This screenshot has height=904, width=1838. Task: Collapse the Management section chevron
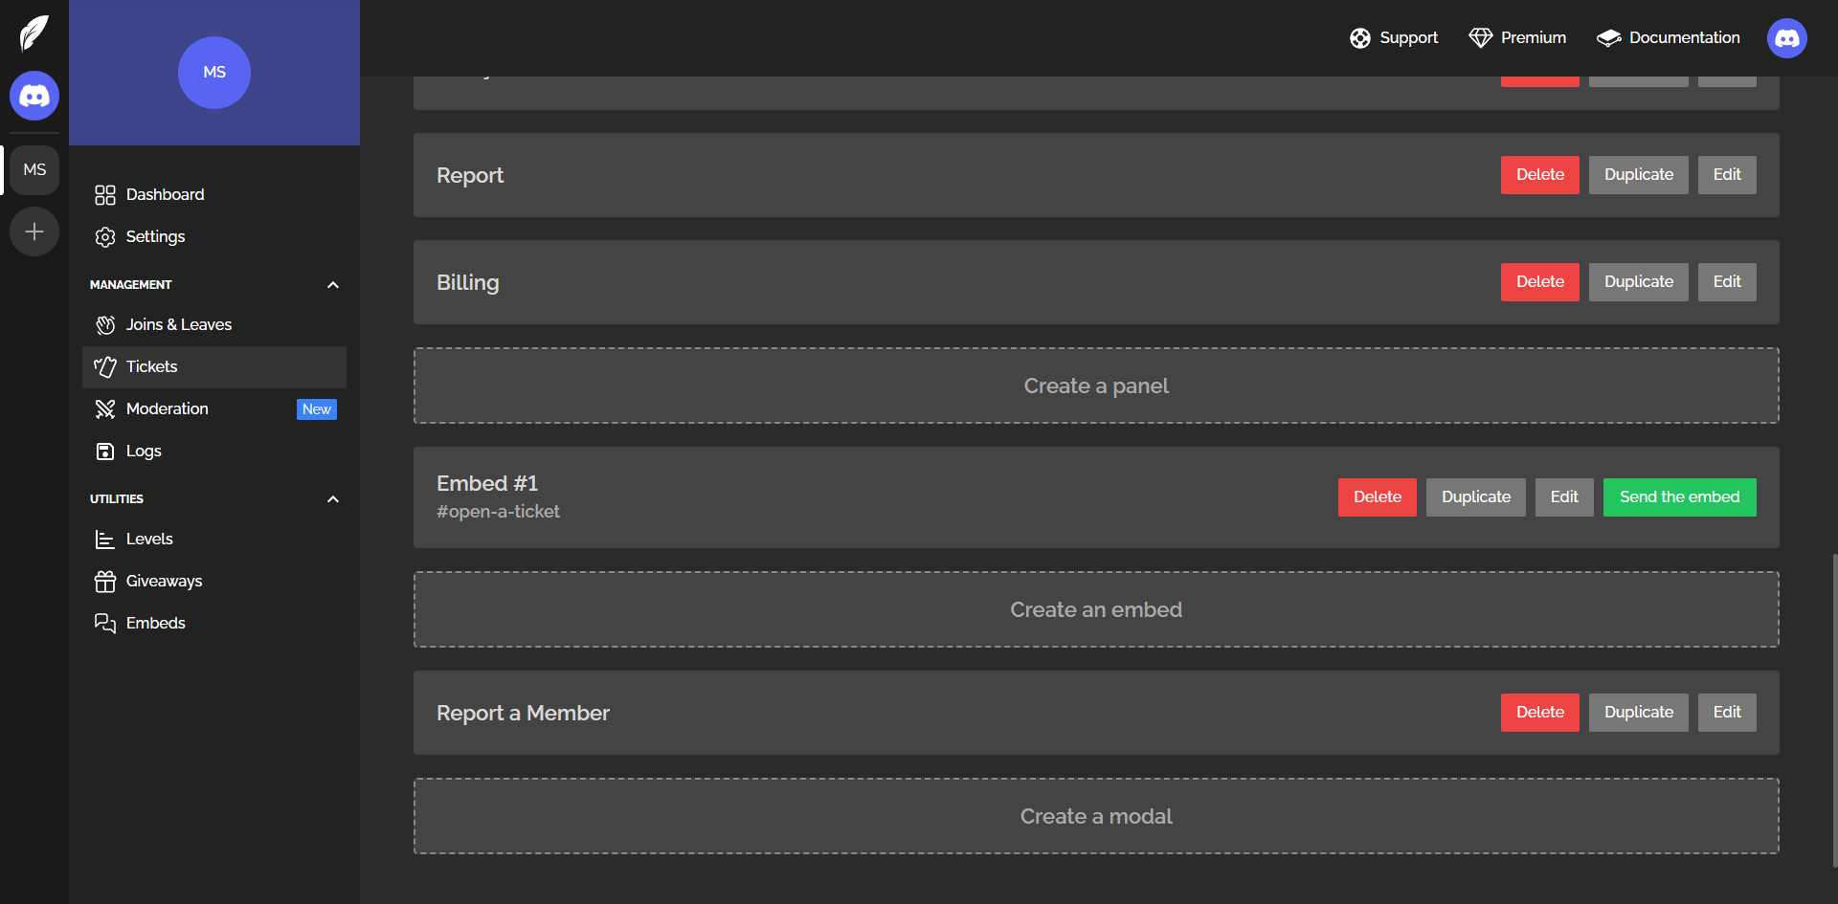[333, 285]
